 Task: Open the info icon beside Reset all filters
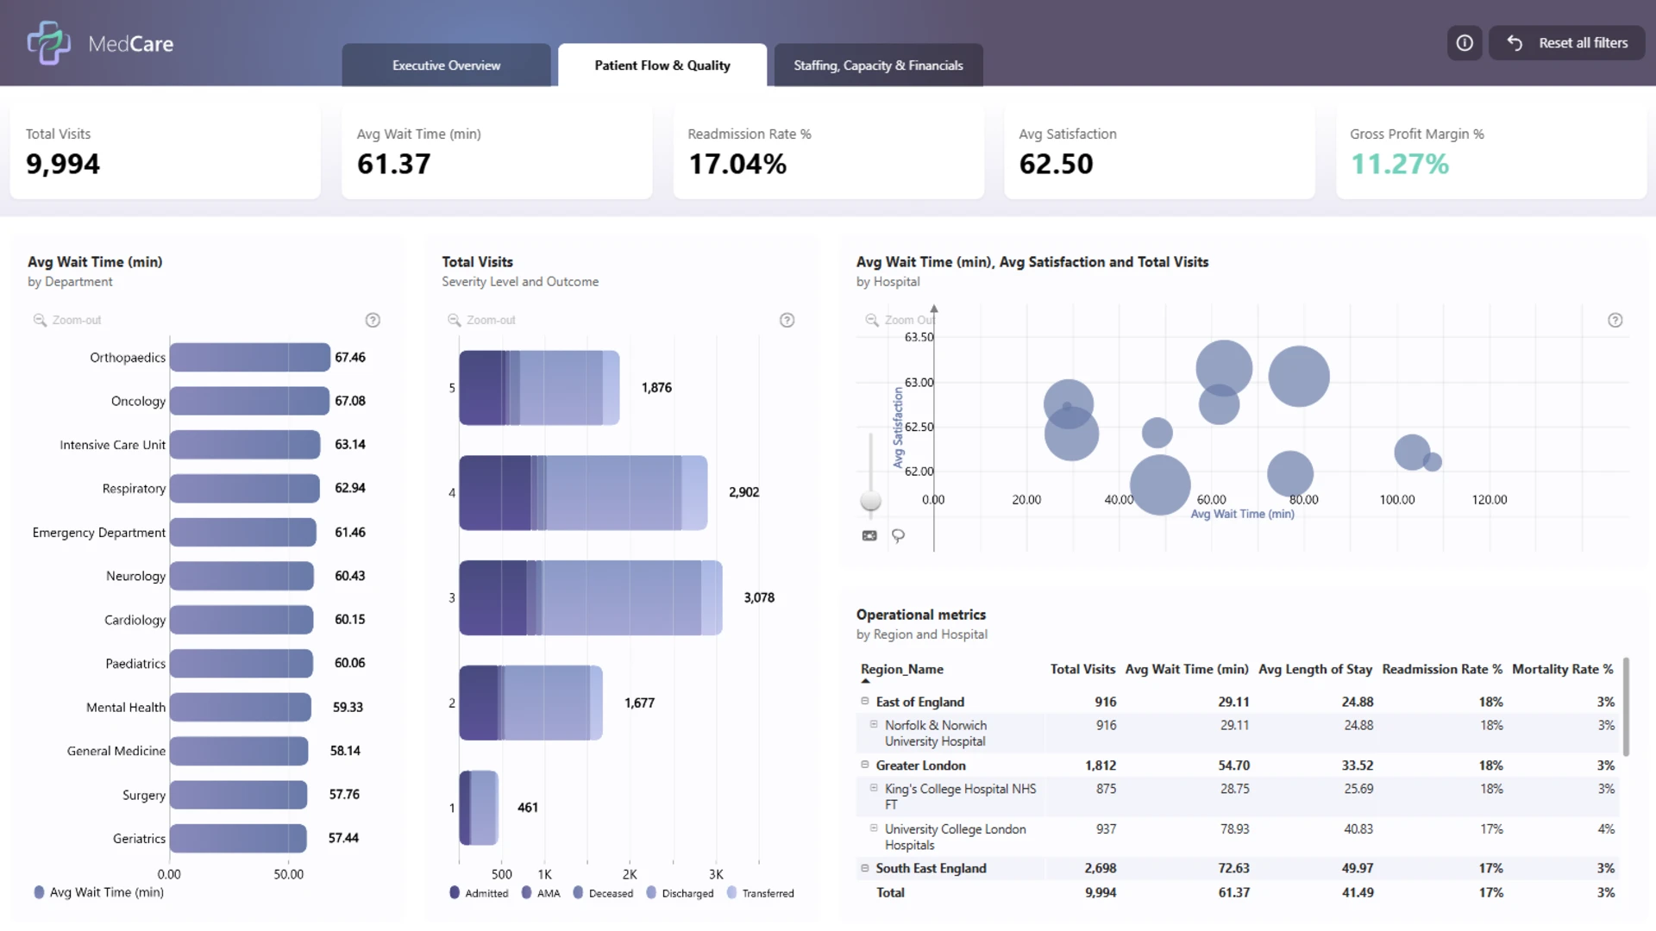pos(1465,43)
